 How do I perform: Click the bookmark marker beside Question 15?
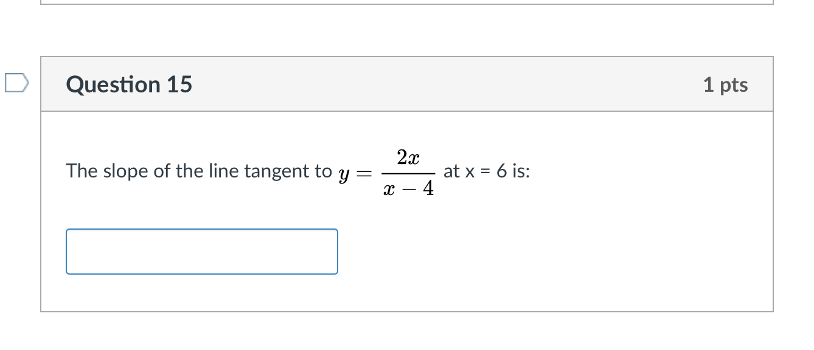[17, 84]
